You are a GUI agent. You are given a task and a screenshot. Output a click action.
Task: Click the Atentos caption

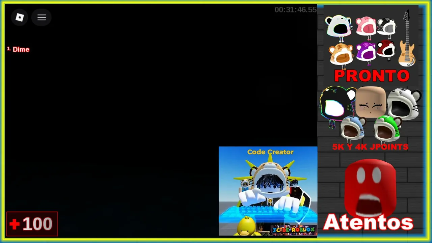(x=368, y=222)
